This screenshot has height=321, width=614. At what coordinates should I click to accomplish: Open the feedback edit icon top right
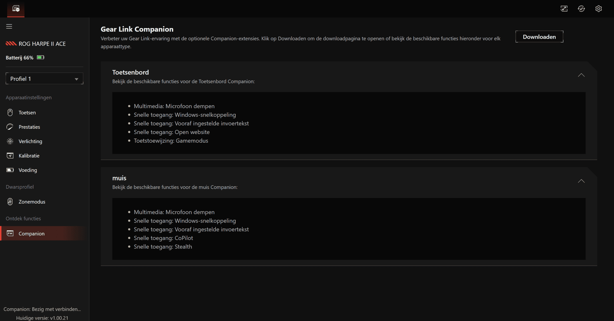(x=564, y=9)
